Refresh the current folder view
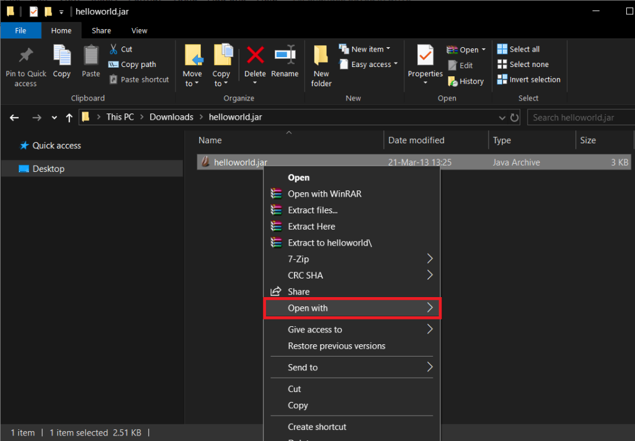635x441 pixels. pyautogui.click(x=514, y=118)
